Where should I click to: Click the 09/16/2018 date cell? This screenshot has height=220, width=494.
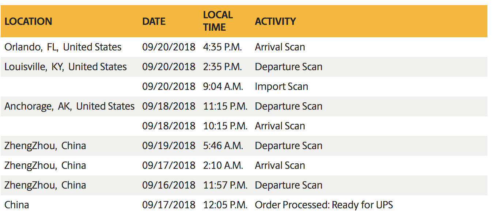[169, 185]
